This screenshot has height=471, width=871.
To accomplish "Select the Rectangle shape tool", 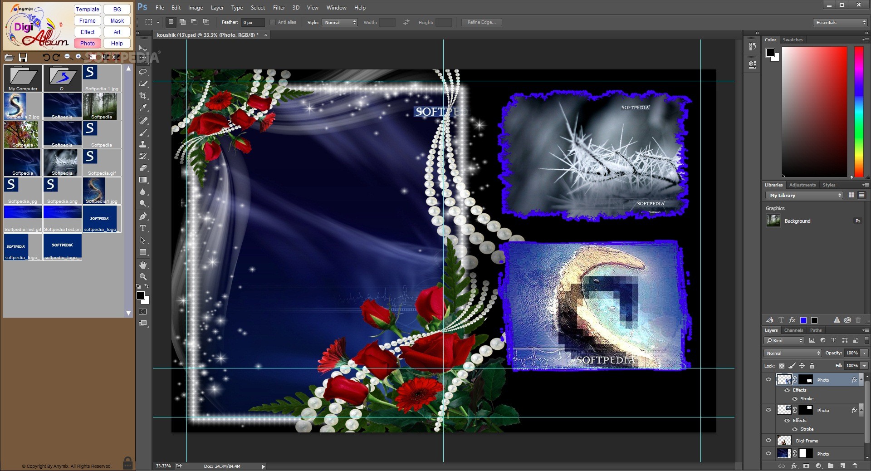I will click(x=143, y=252).
